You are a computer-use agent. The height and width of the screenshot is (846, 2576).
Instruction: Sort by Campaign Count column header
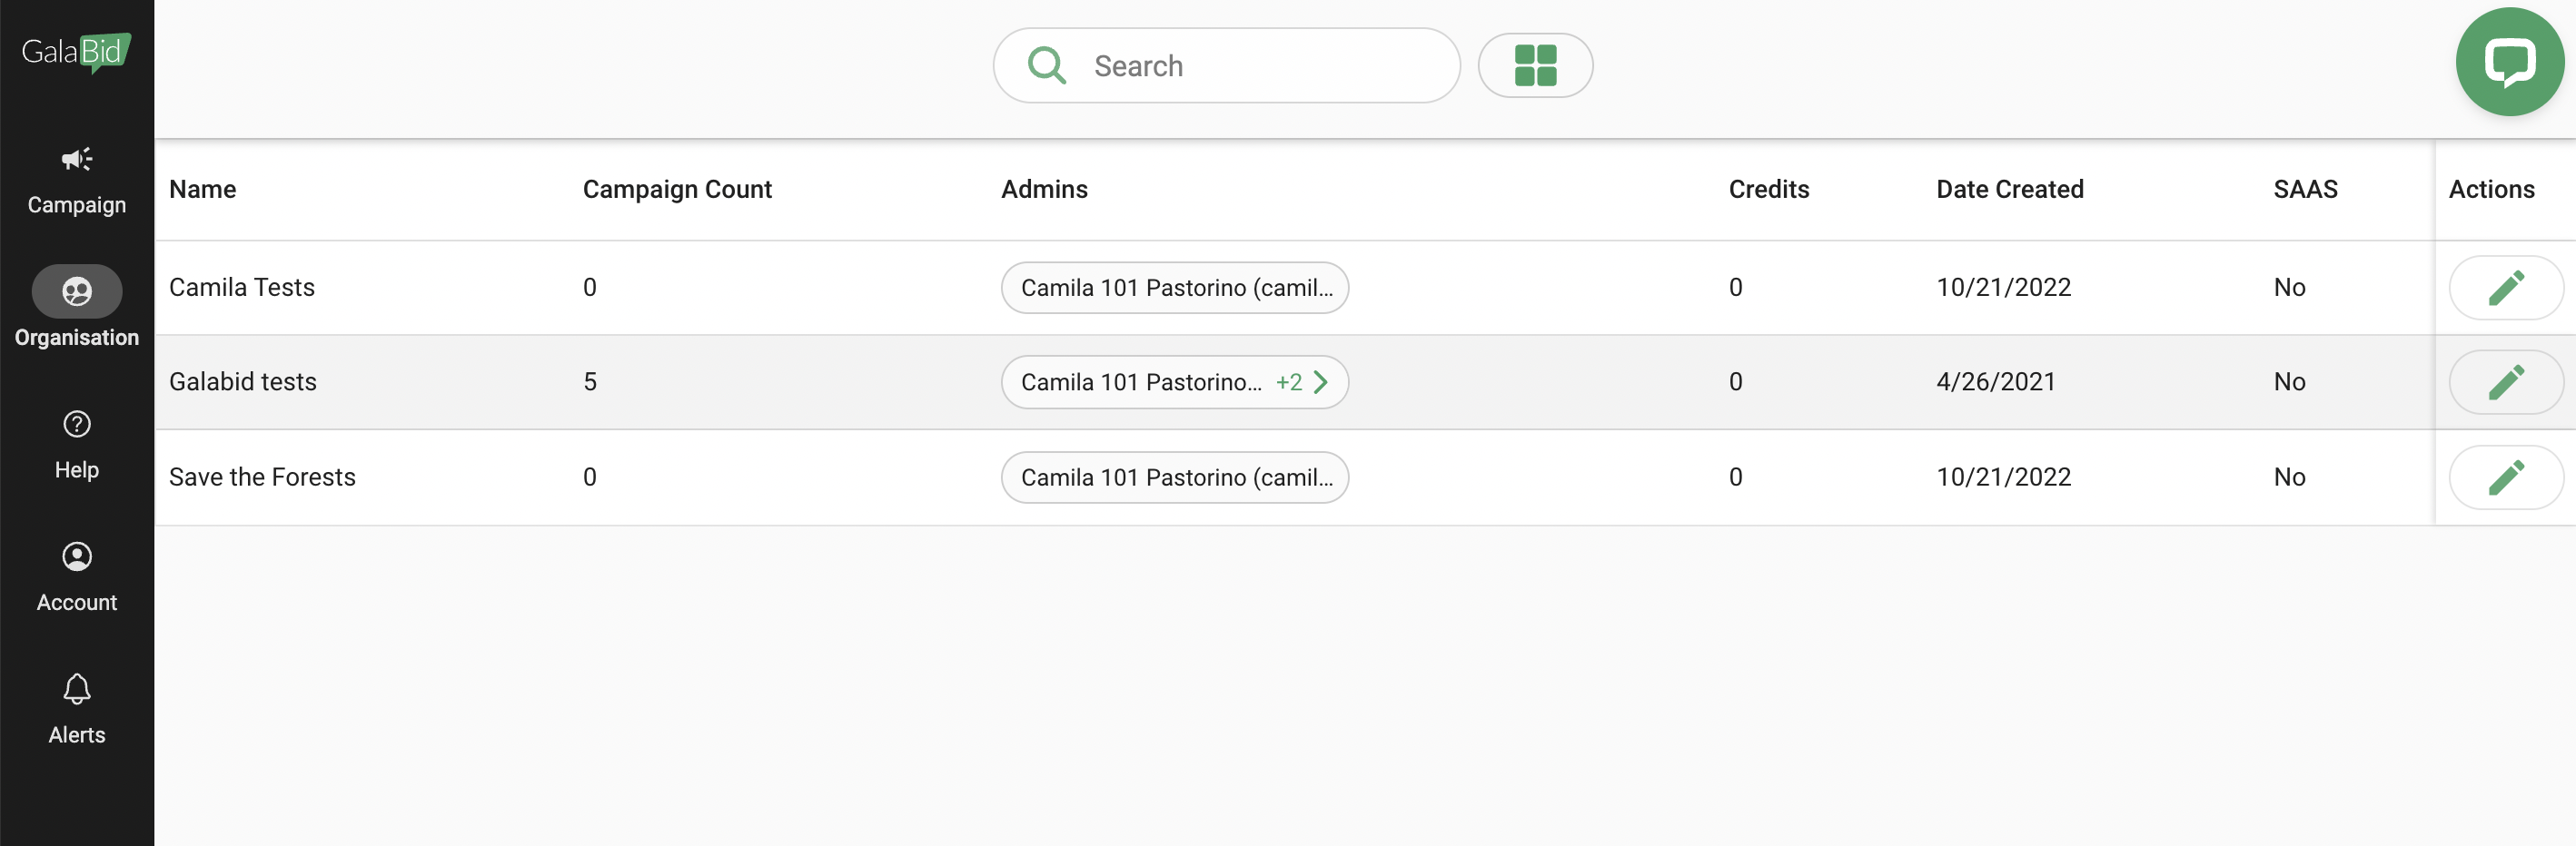click(x=677, y=190)
